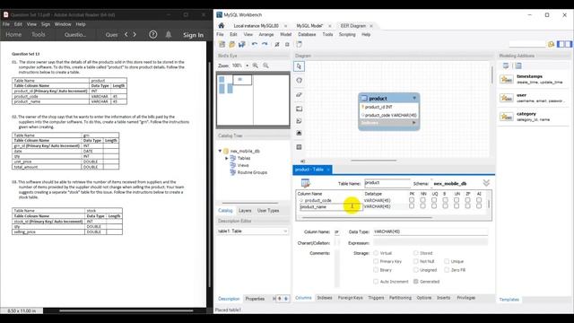The width and height of the screenshot is (574, 323).
Task: Select the pointer tool in diagram toolbar
Action: [x=299, y=66]
